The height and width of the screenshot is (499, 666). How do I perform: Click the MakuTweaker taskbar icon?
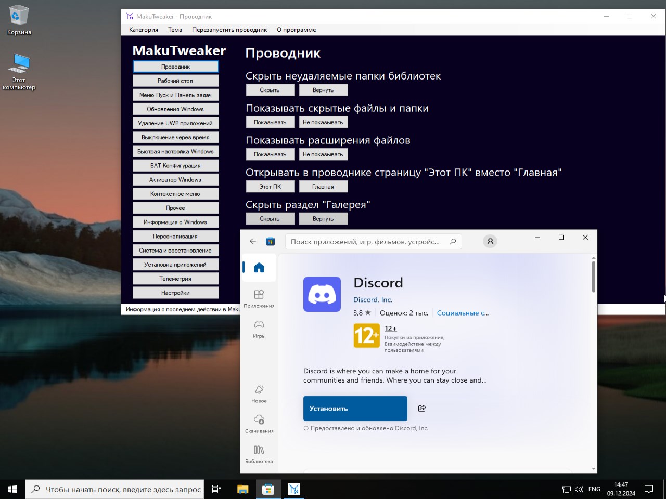pyautogui.click(x=294, y=489)
